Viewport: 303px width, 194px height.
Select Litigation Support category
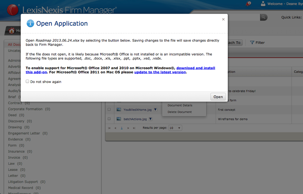click(27, 182)
